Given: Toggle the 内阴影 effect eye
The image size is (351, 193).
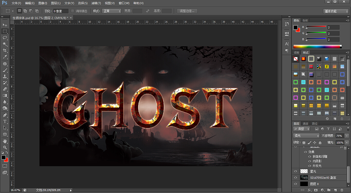Looking at the screenshot, I should pyautogui.click(x=310, y=161).
